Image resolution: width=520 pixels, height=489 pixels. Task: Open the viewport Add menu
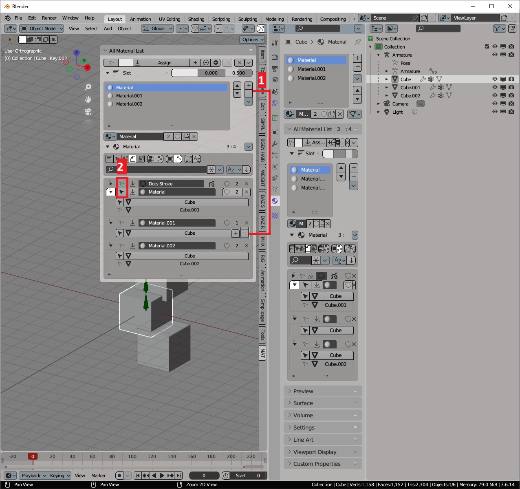click(x=108, y=29)
